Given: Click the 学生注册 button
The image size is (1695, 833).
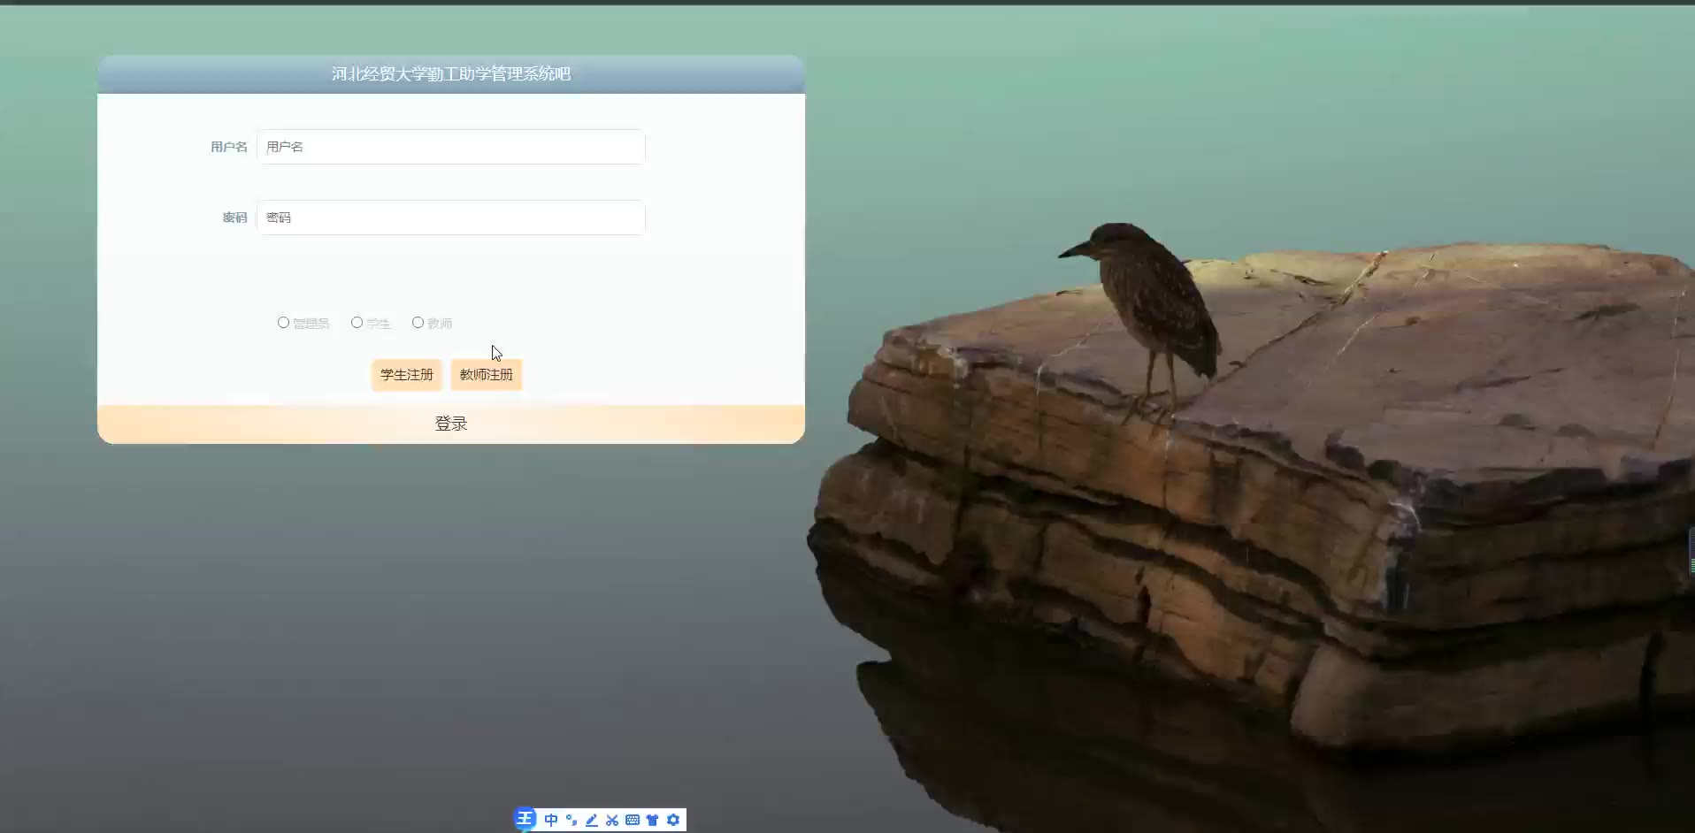Looking at the screenshot, I should point(406,375).
